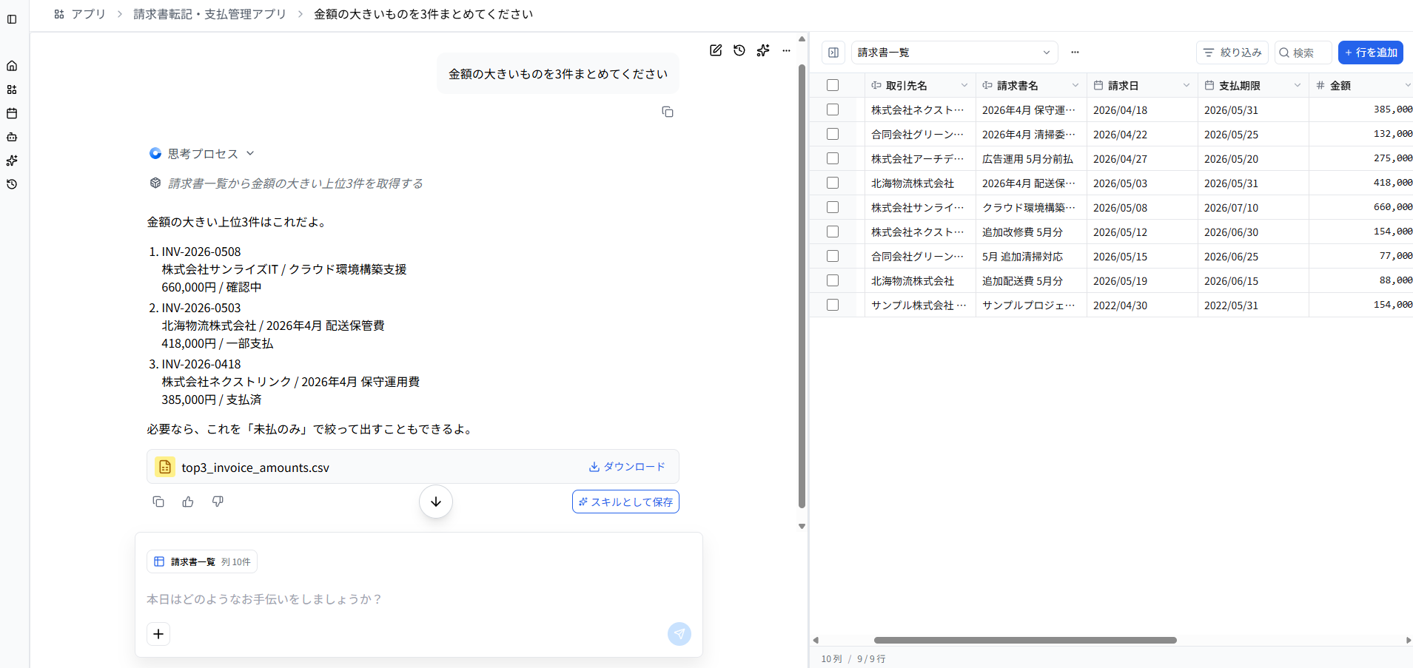Open the sparkle skills icon in sidebar
1413x668 pixels.
[12, 161]
